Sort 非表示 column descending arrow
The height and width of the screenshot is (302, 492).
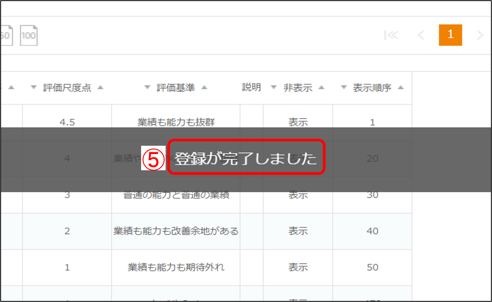(x=274, y=87)
